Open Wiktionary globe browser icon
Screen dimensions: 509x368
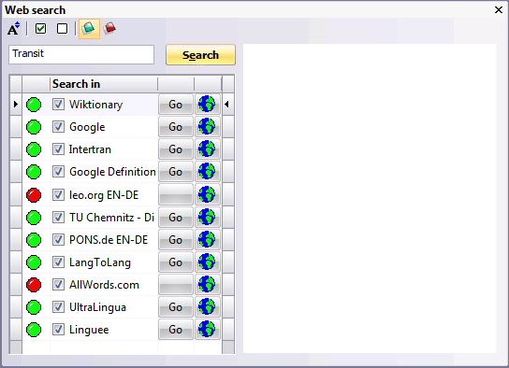point(207,105)
